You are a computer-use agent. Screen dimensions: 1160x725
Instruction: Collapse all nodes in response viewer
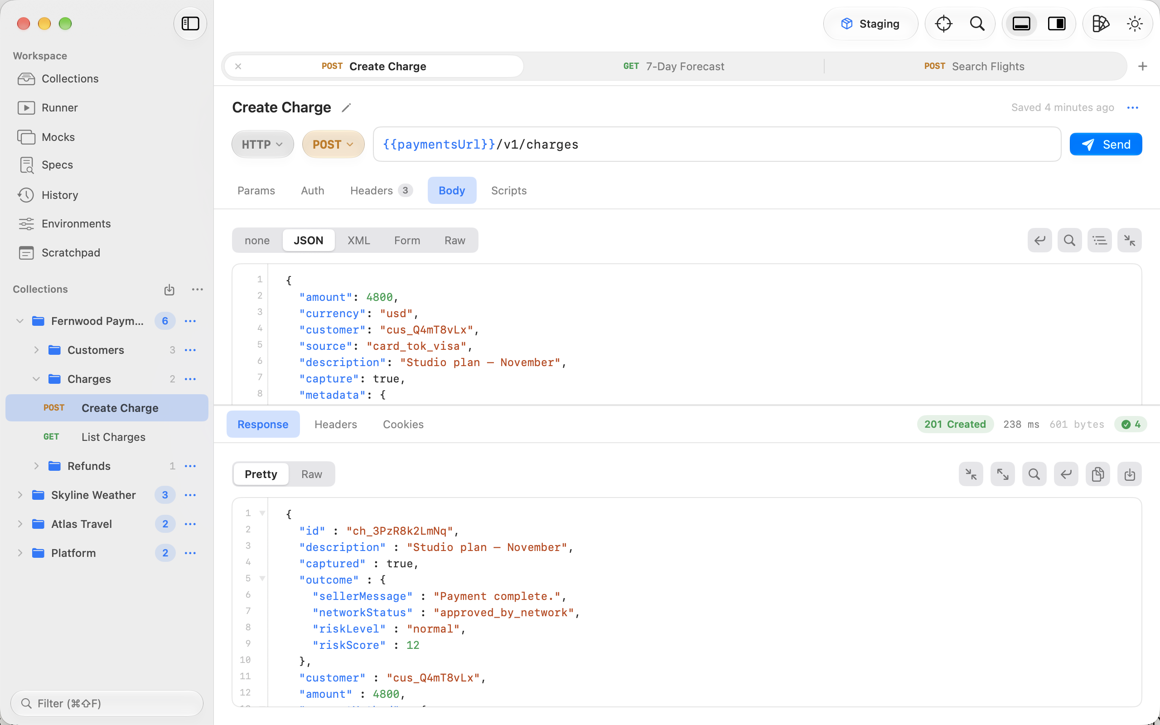click(971, 474)
